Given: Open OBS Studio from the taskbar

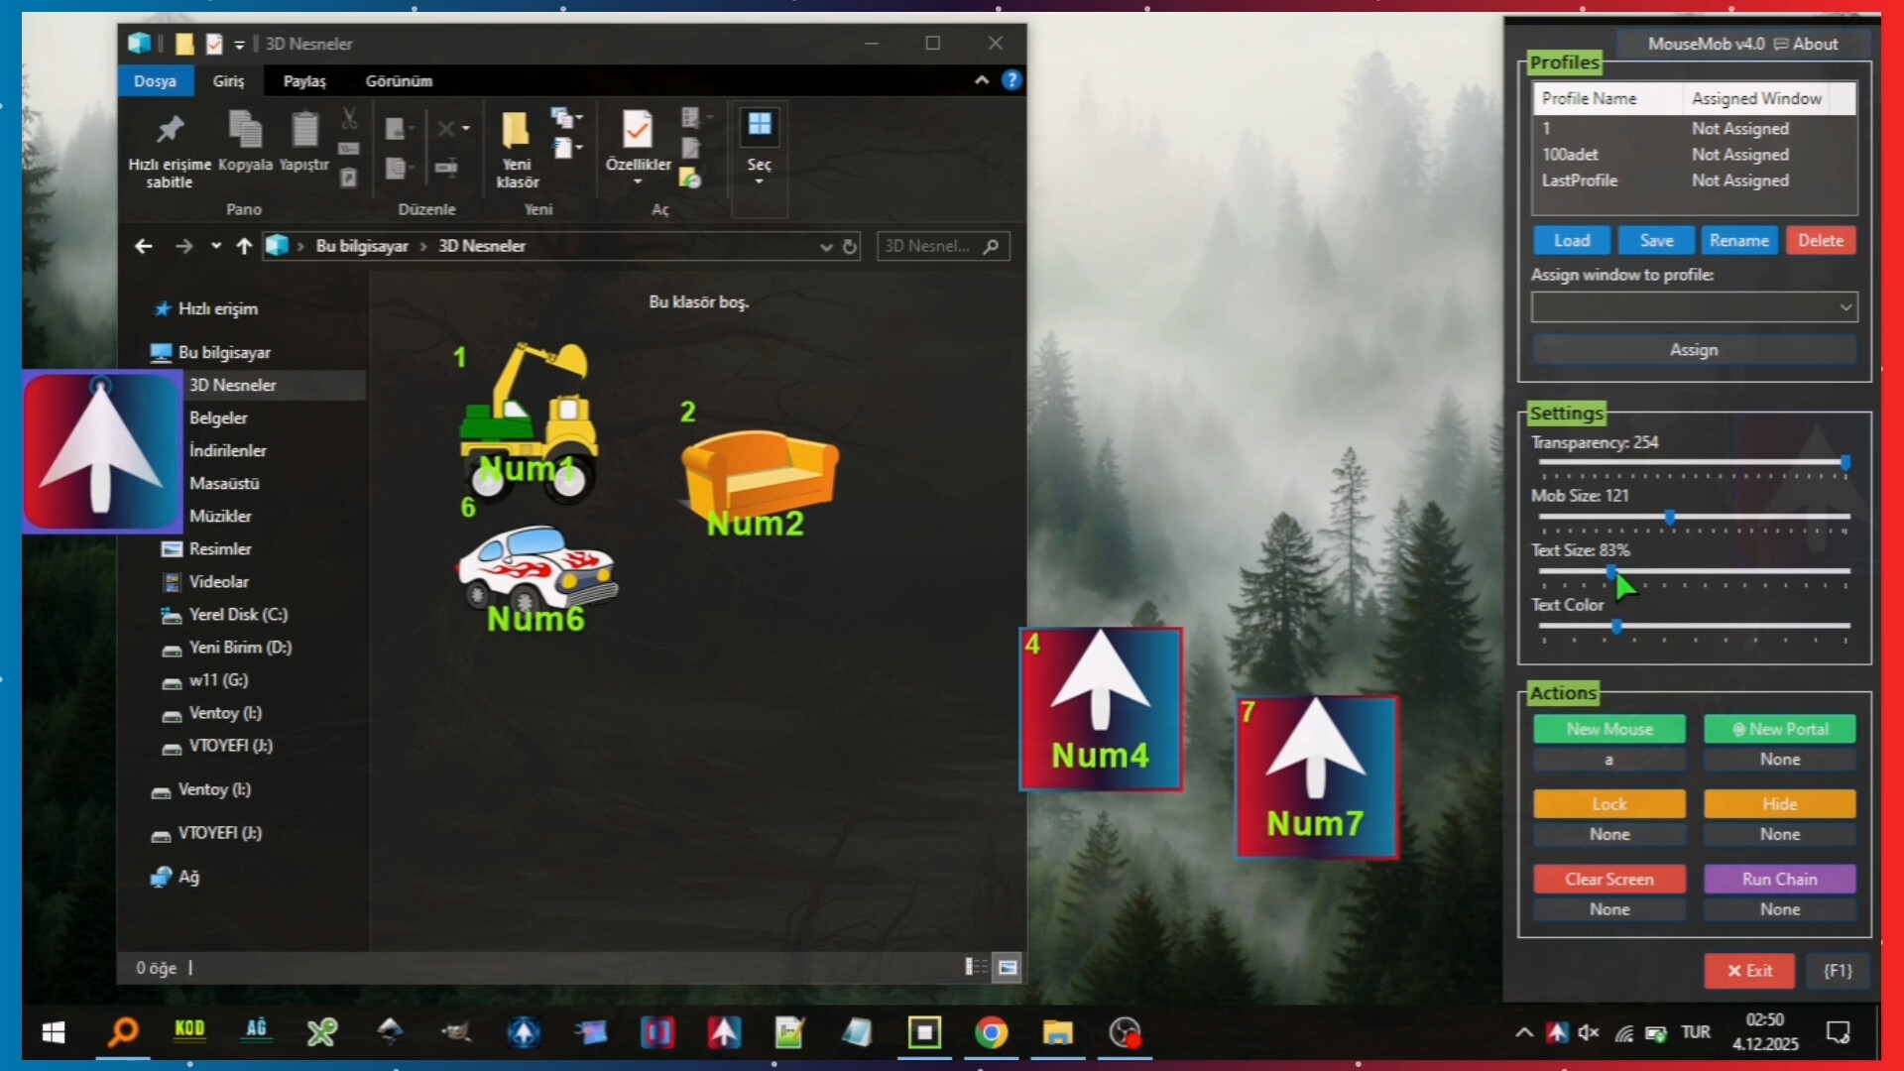Looking at the screenshot, I should click(x=1124, y=1032).
